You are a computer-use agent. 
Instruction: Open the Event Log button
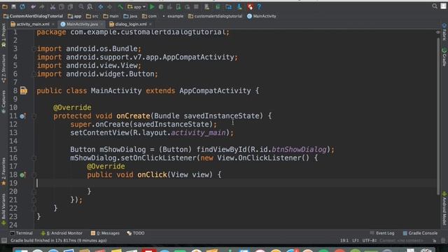point(382,233)
